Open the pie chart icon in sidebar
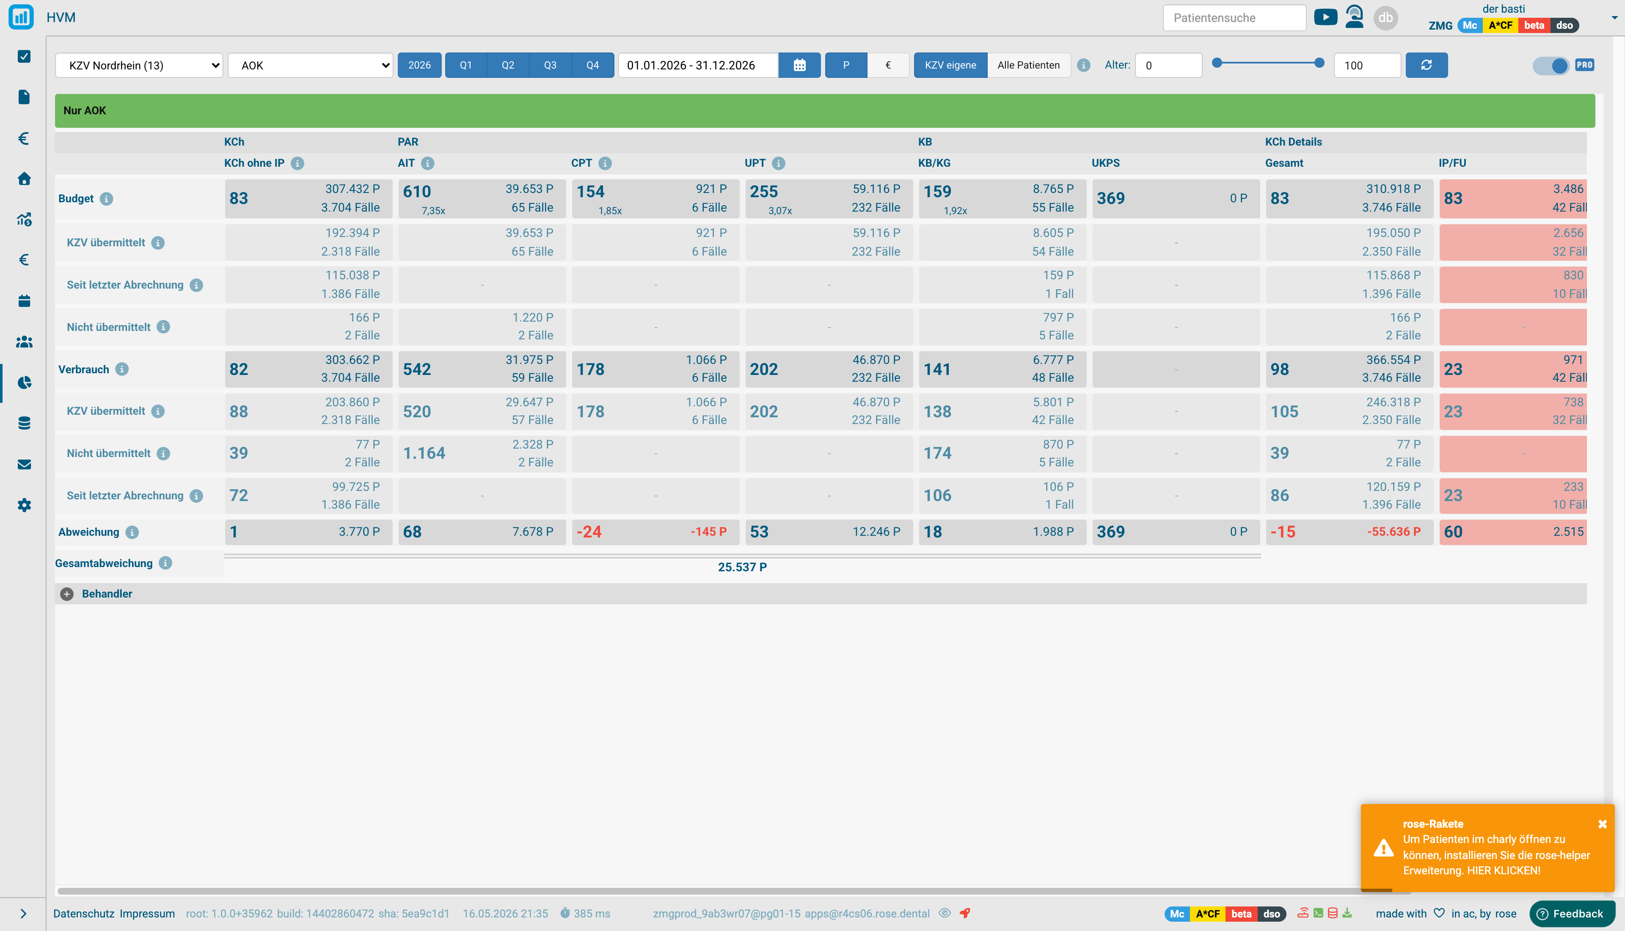 tap(24, 383)
